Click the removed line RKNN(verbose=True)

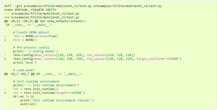[31, 36]
